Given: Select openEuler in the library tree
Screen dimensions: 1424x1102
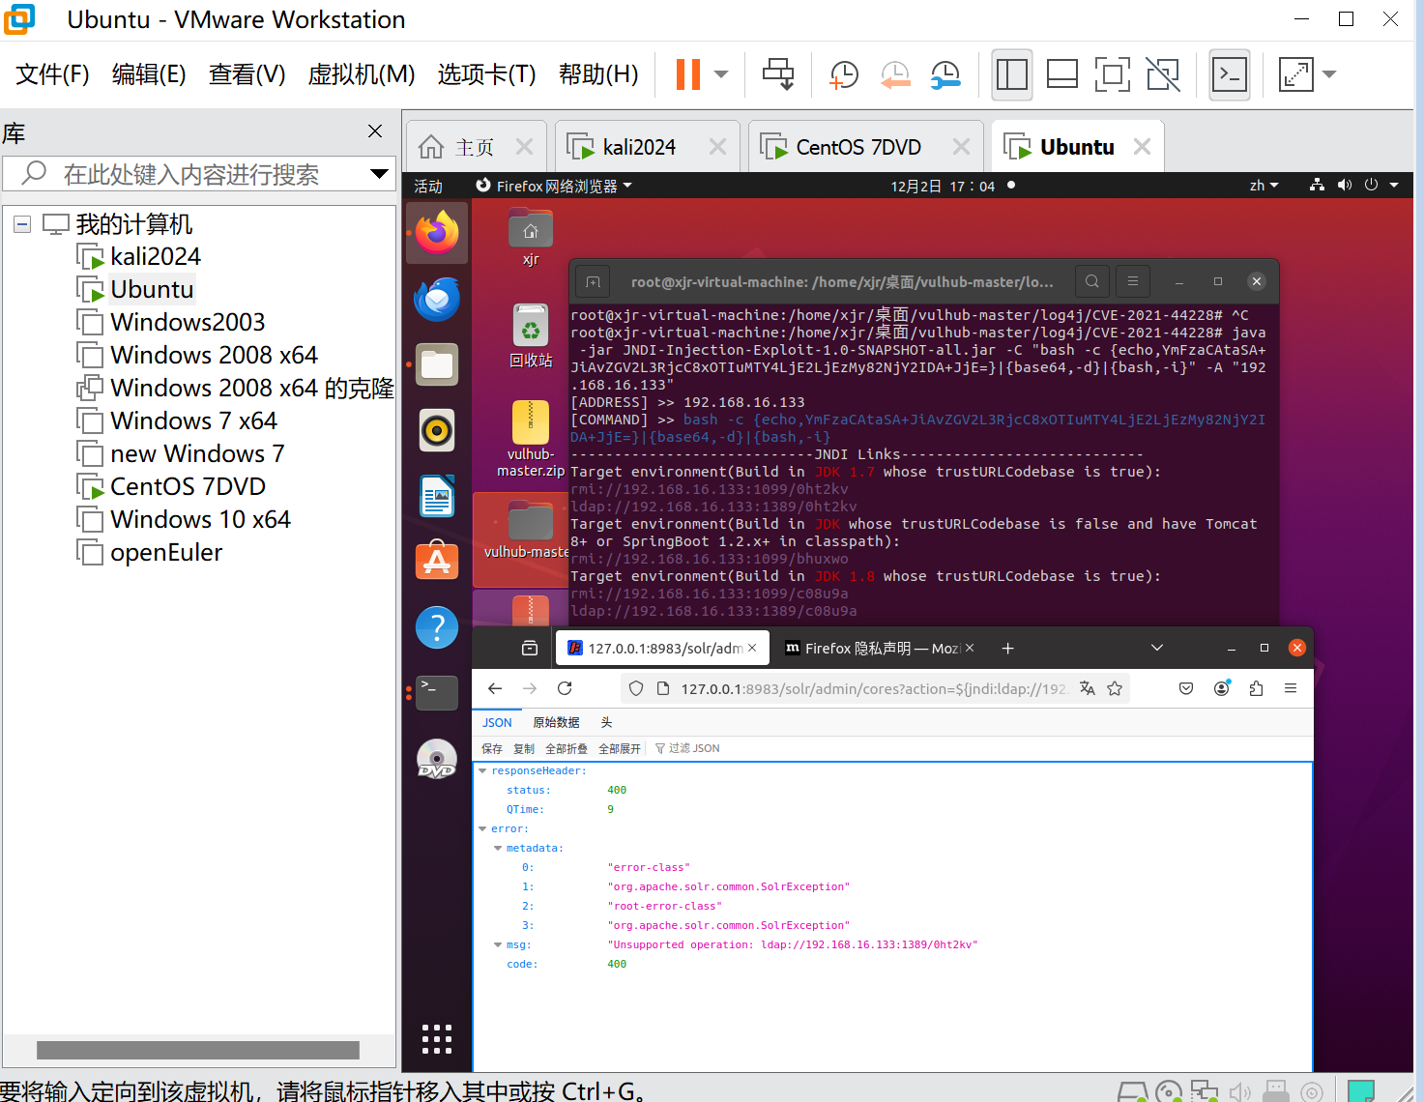Looking at the screenshot, I should (x=165, y=553).
